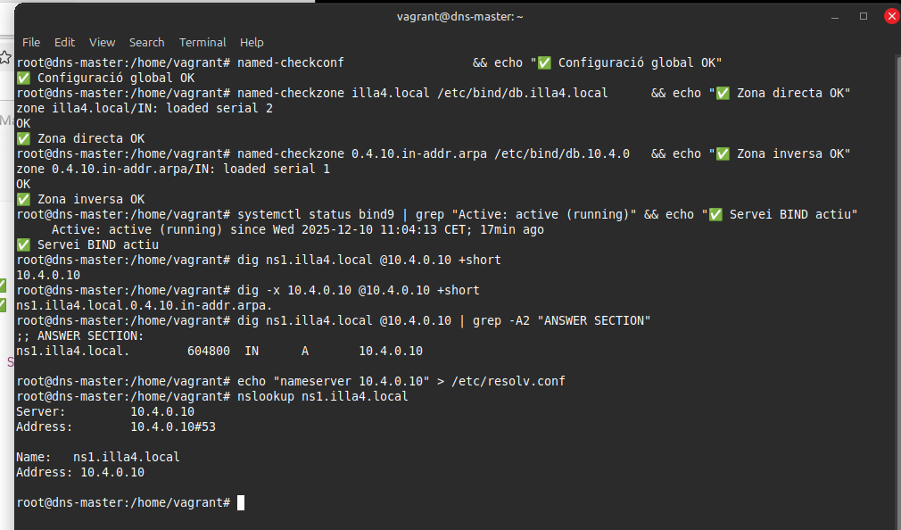Viewport: 901px width, 530px height.
Task: Open the File menu
Action: click(31, 42)
